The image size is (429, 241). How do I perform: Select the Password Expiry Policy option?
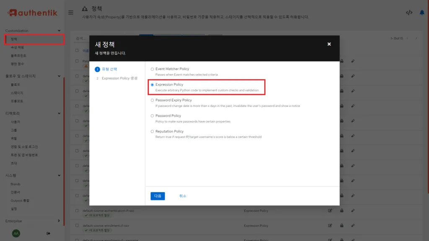(x=151, y=100)
